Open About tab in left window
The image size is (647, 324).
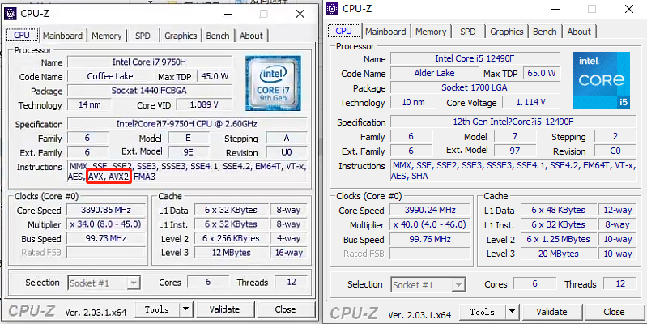(251, 36)
